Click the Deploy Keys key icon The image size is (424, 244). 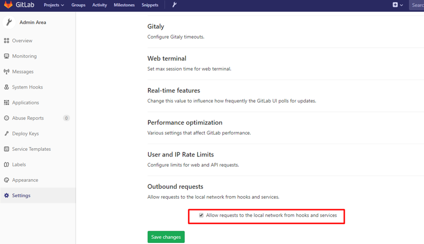pyautogui.click(x=7, y=133)
